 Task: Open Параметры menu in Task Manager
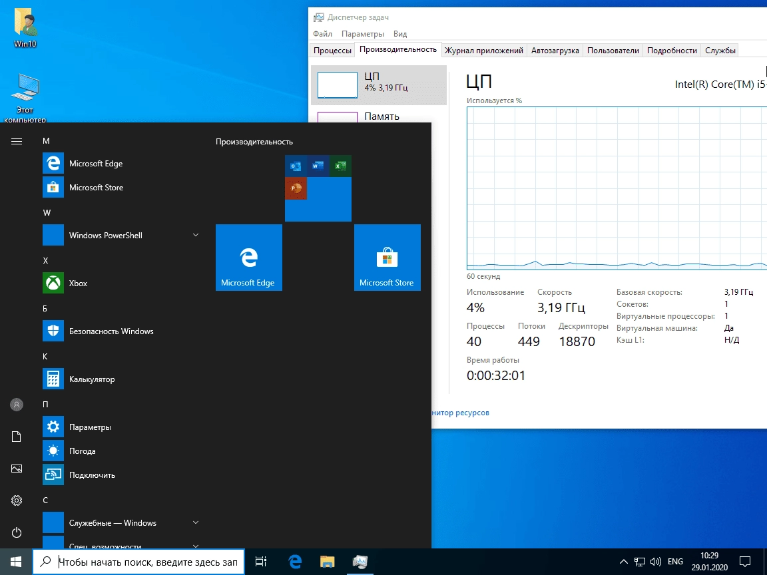(x=362, y=34)
